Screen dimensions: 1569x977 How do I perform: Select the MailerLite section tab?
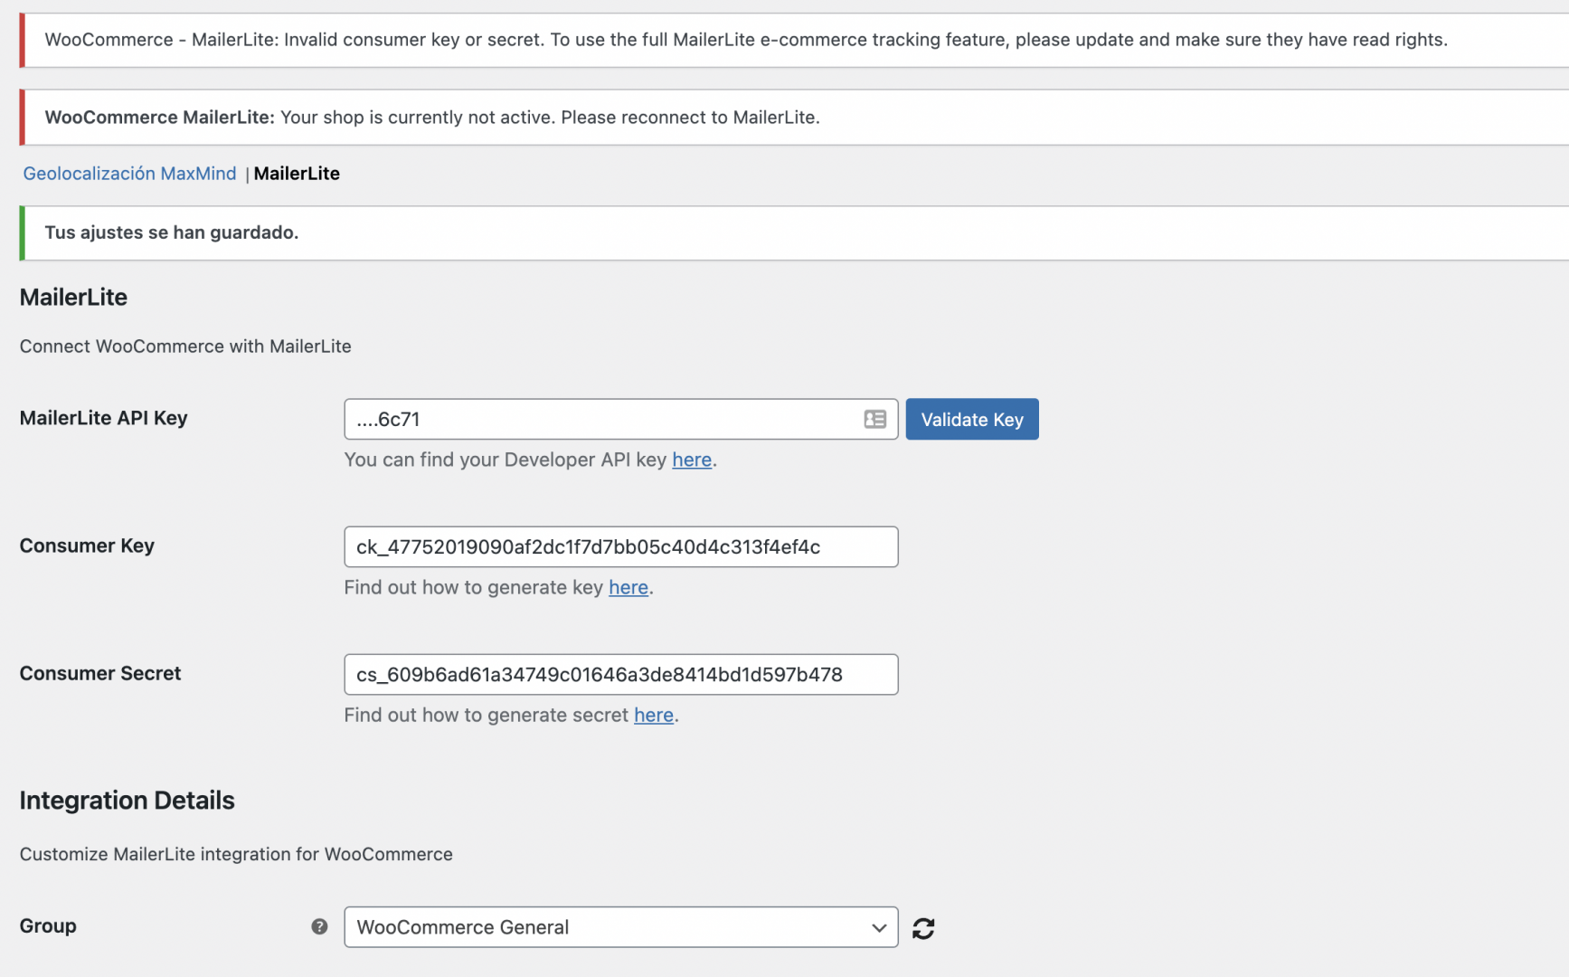tap(297, 174)
